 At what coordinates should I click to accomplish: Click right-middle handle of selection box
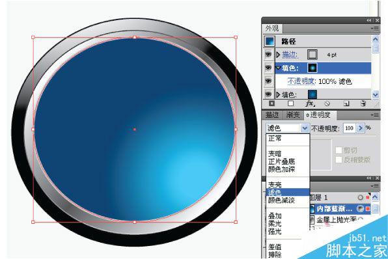236,129
